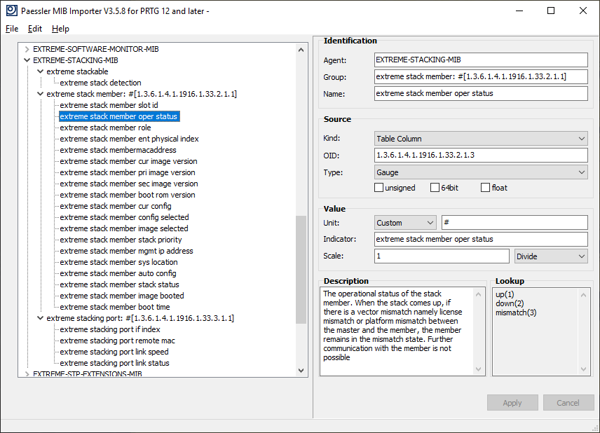
Task: Collapse the extreme stackable group
Action: pos(40,71)
